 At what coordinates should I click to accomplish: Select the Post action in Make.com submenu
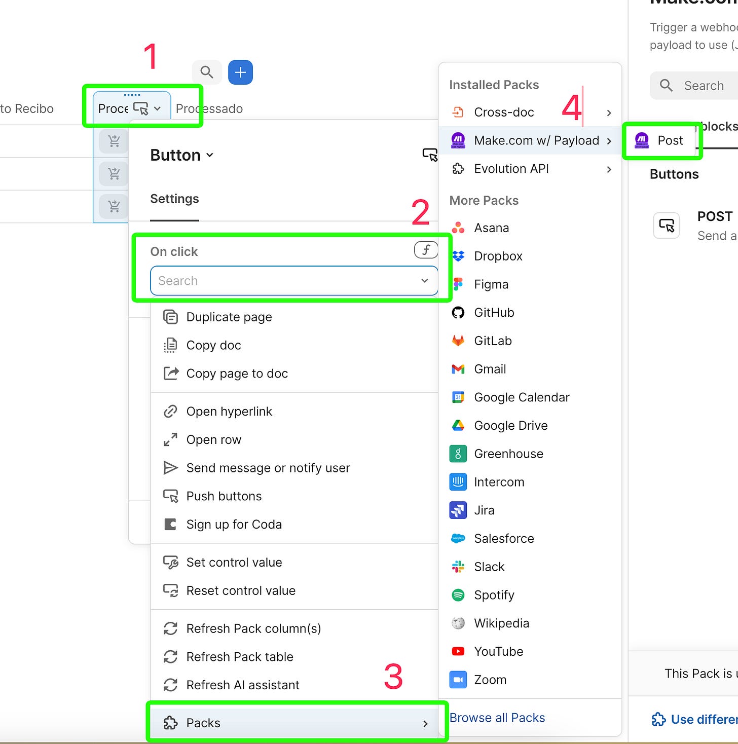click(661, 140)
